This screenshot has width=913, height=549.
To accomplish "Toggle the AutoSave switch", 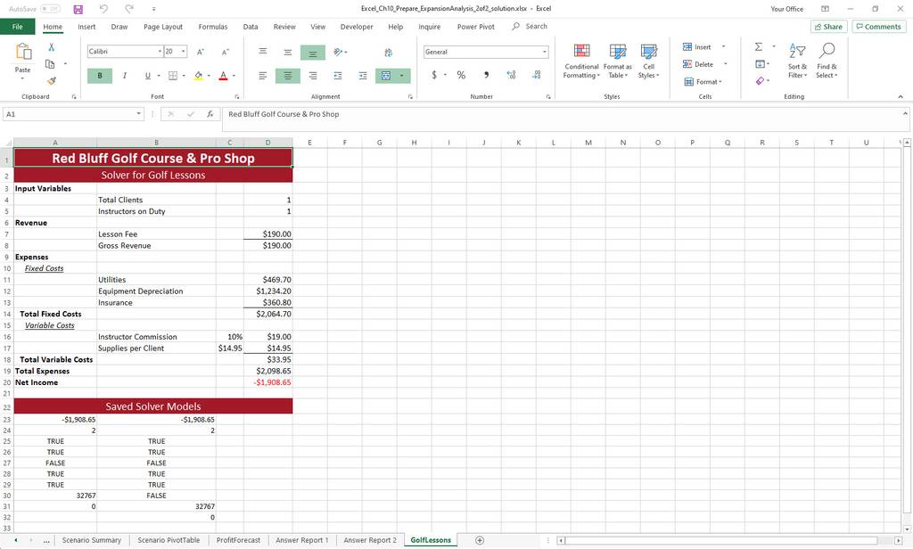I will coord(50,9).
